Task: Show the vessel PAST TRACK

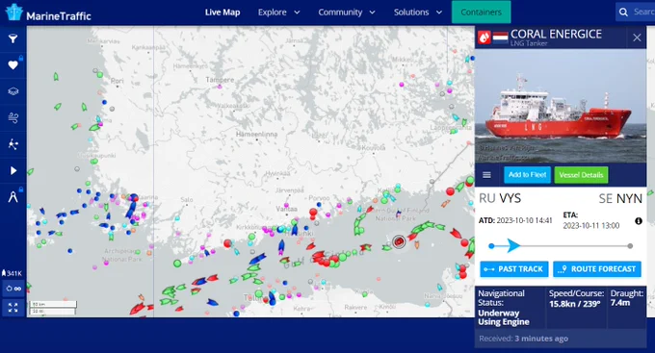Action: pyautogui.click(x=513, y=269)
